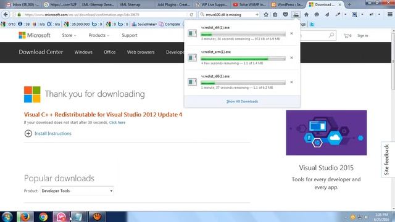Switch to Firefox in the taskbar
Image resolution: width=395 pixels, height=222 pixels.
point(25,216)
